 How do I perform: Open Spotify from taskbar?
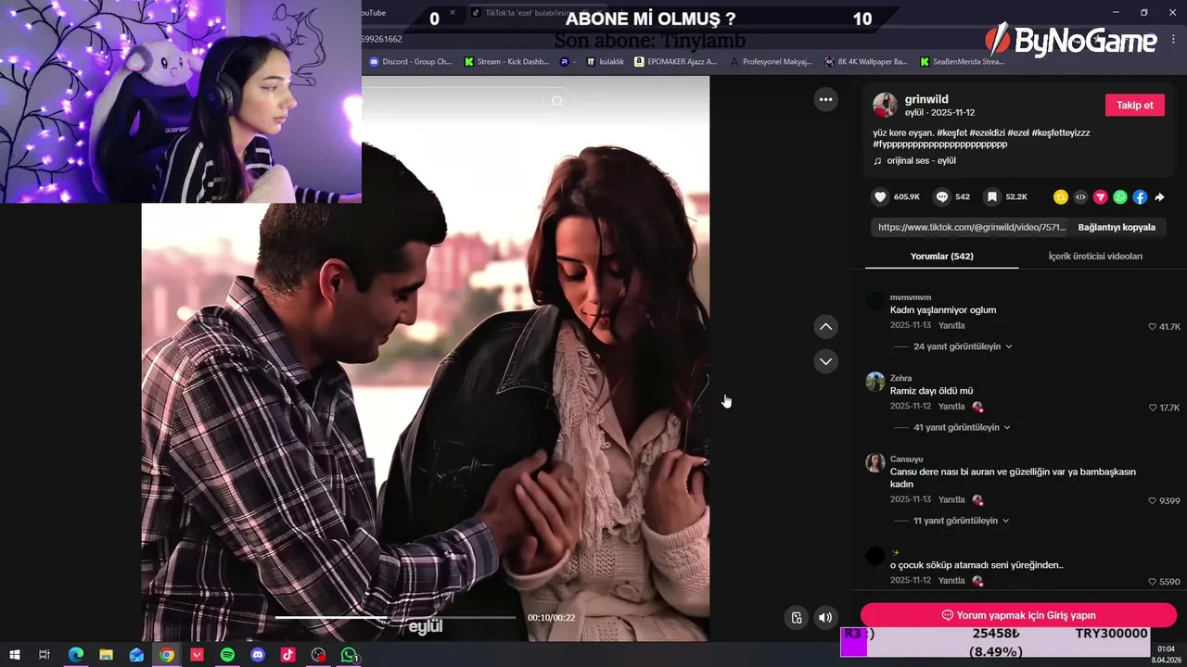tap(227, 655)
